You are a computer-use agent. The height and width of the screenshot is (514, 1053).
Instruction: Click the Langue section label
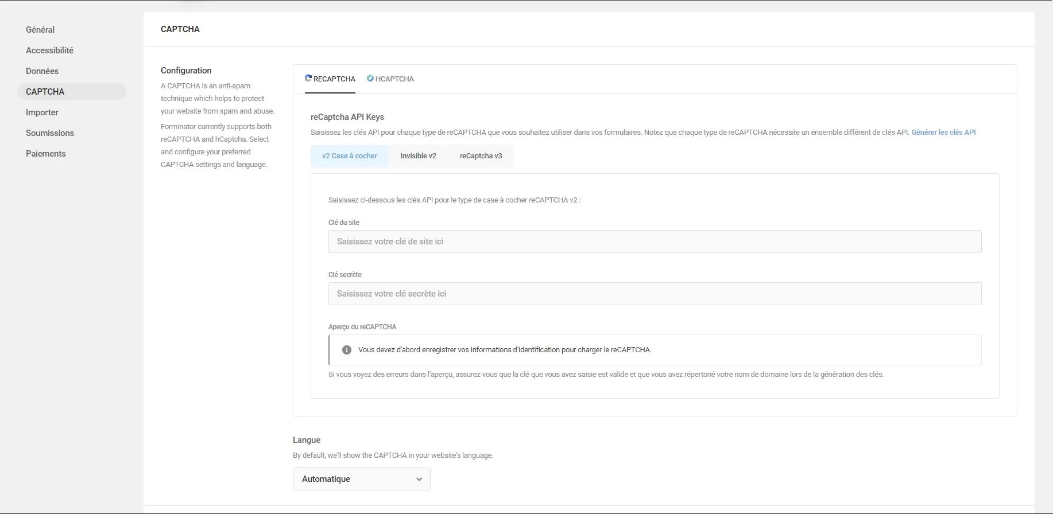click(x=307, y=440)
